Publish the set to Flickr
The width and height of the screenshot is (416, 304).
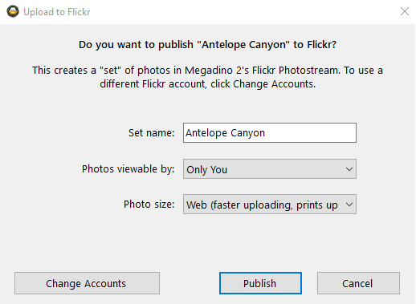coord(260,283)
